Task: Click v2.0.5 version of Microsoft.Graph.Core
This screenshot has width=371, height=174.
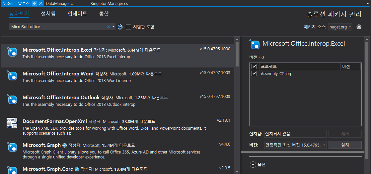Action: point(225,168)
